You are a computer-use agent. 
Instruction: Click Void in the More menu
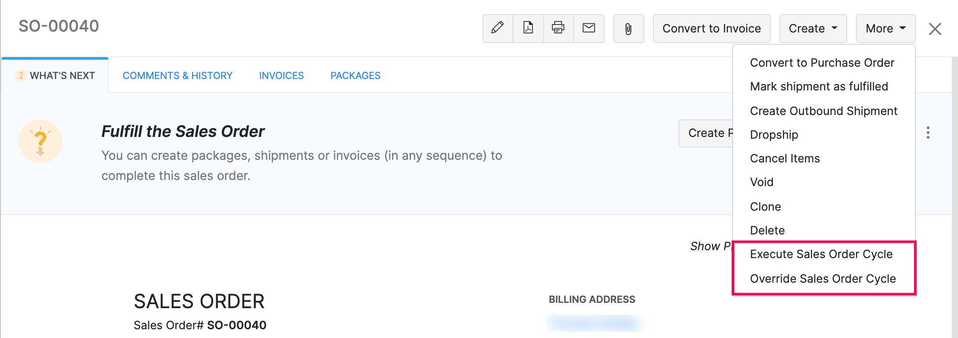tap(762, 182)
